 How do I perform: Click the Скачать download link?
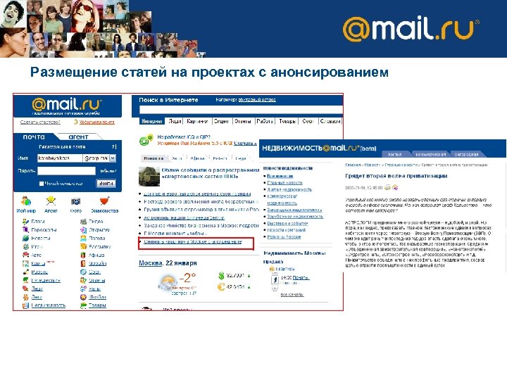pos(246,143)
